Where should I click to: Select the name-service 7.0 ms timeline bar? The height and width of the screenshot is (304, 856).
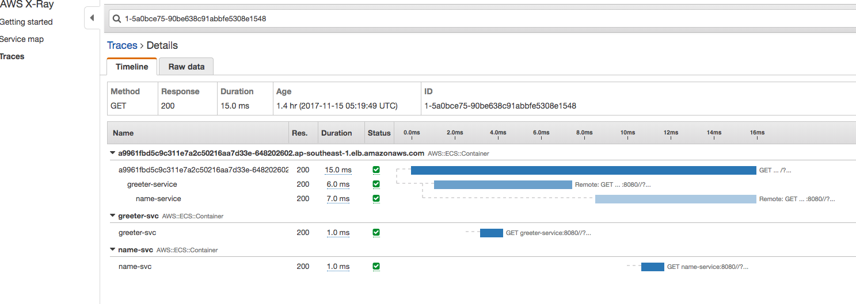click(x=676, y=199)
